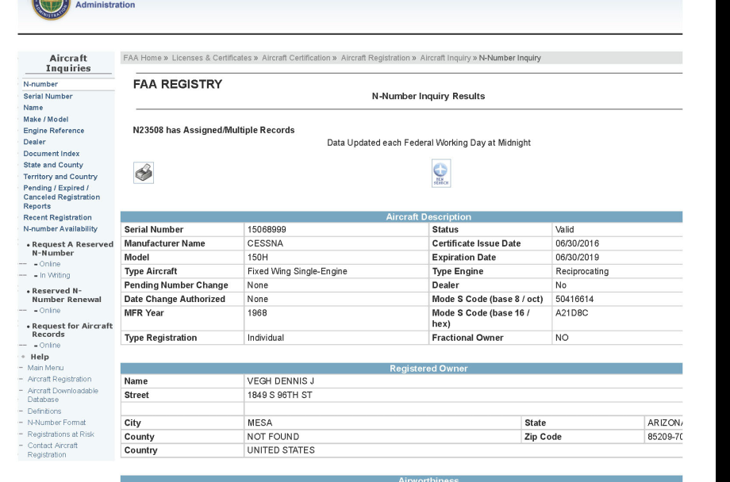Viewport: 730px width, 482px height.
Task: Open Main Menu under Help
Action: 46,368
